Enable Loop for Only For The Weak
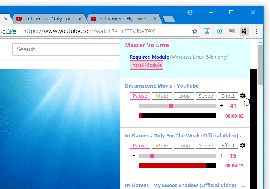The height and width of the screenshot is (189, 270). [184, 145]
